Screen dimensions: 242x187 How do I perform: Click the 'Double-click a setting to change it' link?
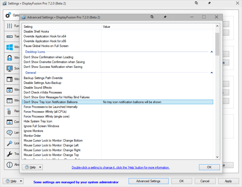(x=121, y=167)
